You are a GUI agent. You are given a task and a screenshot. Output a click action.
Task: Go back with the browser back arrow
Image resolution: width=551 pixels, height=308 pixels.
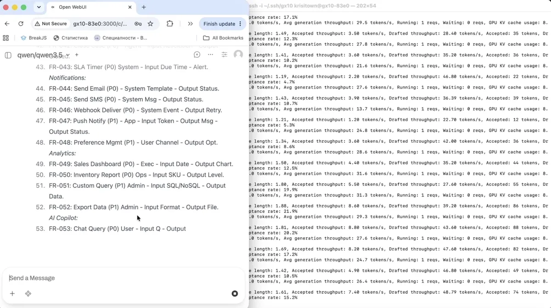point(7,24)
